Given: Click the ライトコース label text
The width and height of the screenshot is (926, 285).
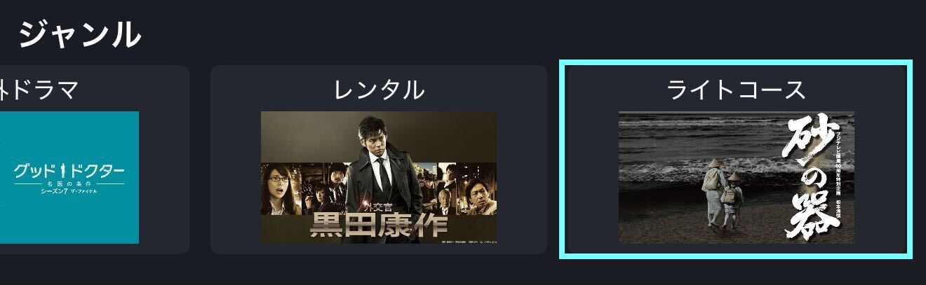Looking at the screenshot, I should pyautogui.click(x=736, y=90).
